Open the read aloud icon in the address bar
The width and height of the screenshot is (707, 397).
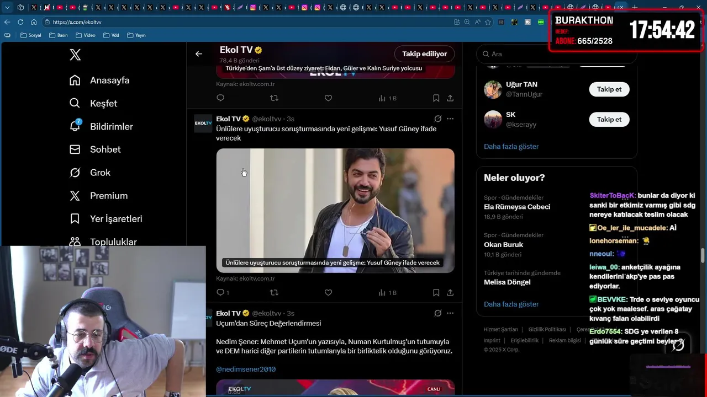477,22
